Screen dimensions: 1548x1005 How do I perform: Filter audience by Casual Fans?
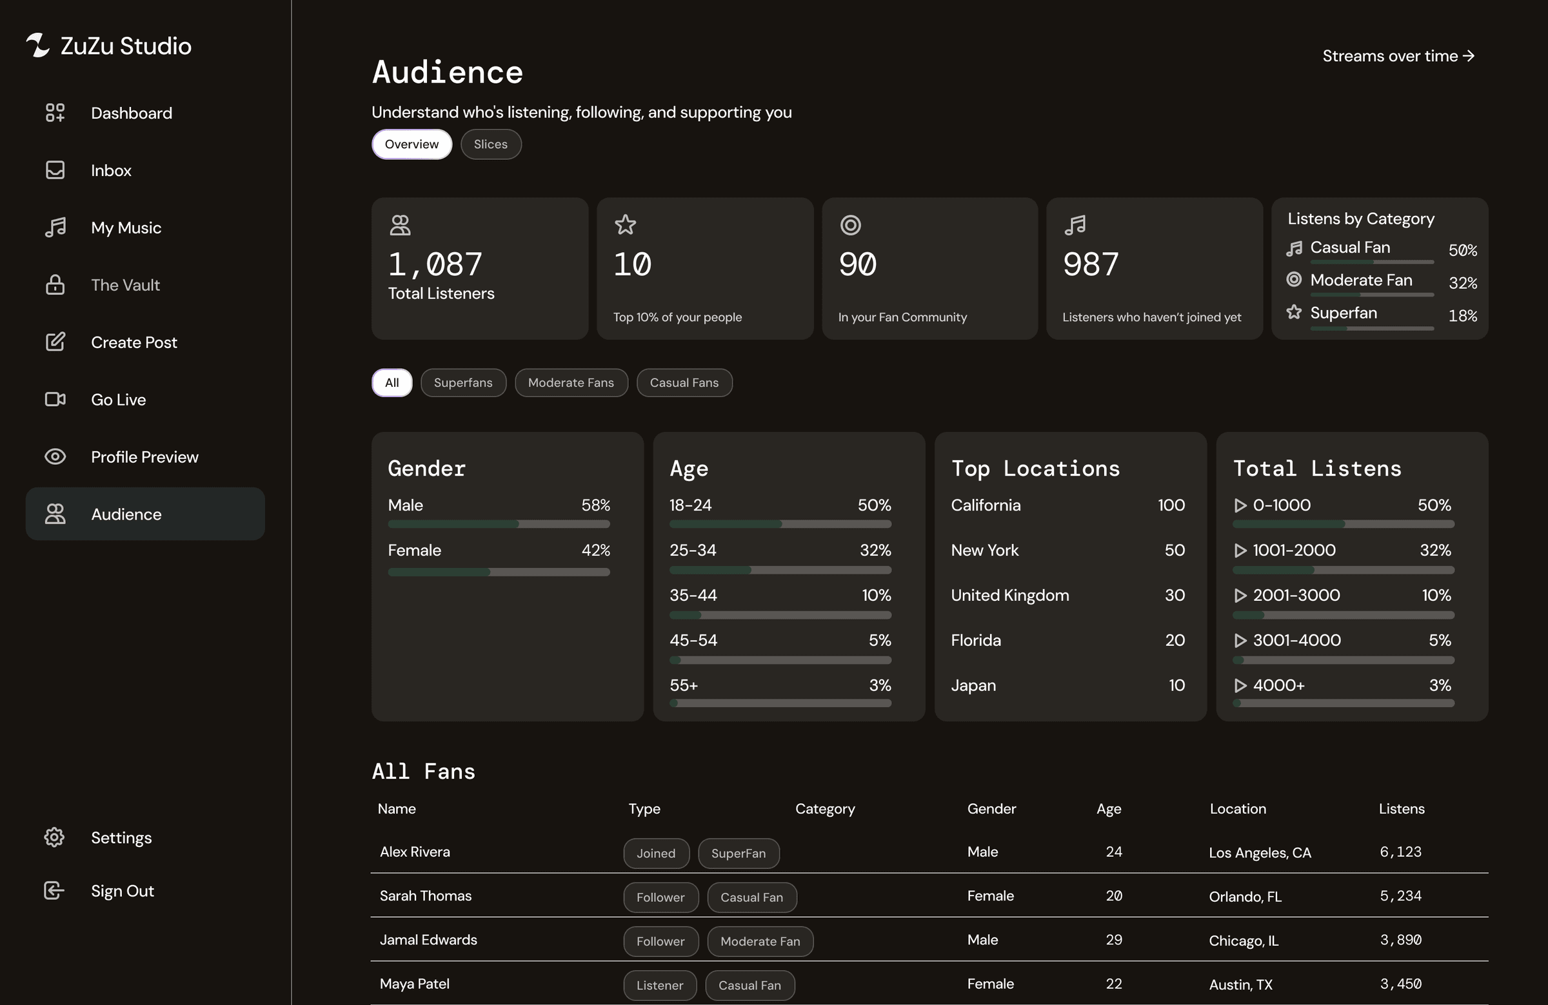click(684, 382)
